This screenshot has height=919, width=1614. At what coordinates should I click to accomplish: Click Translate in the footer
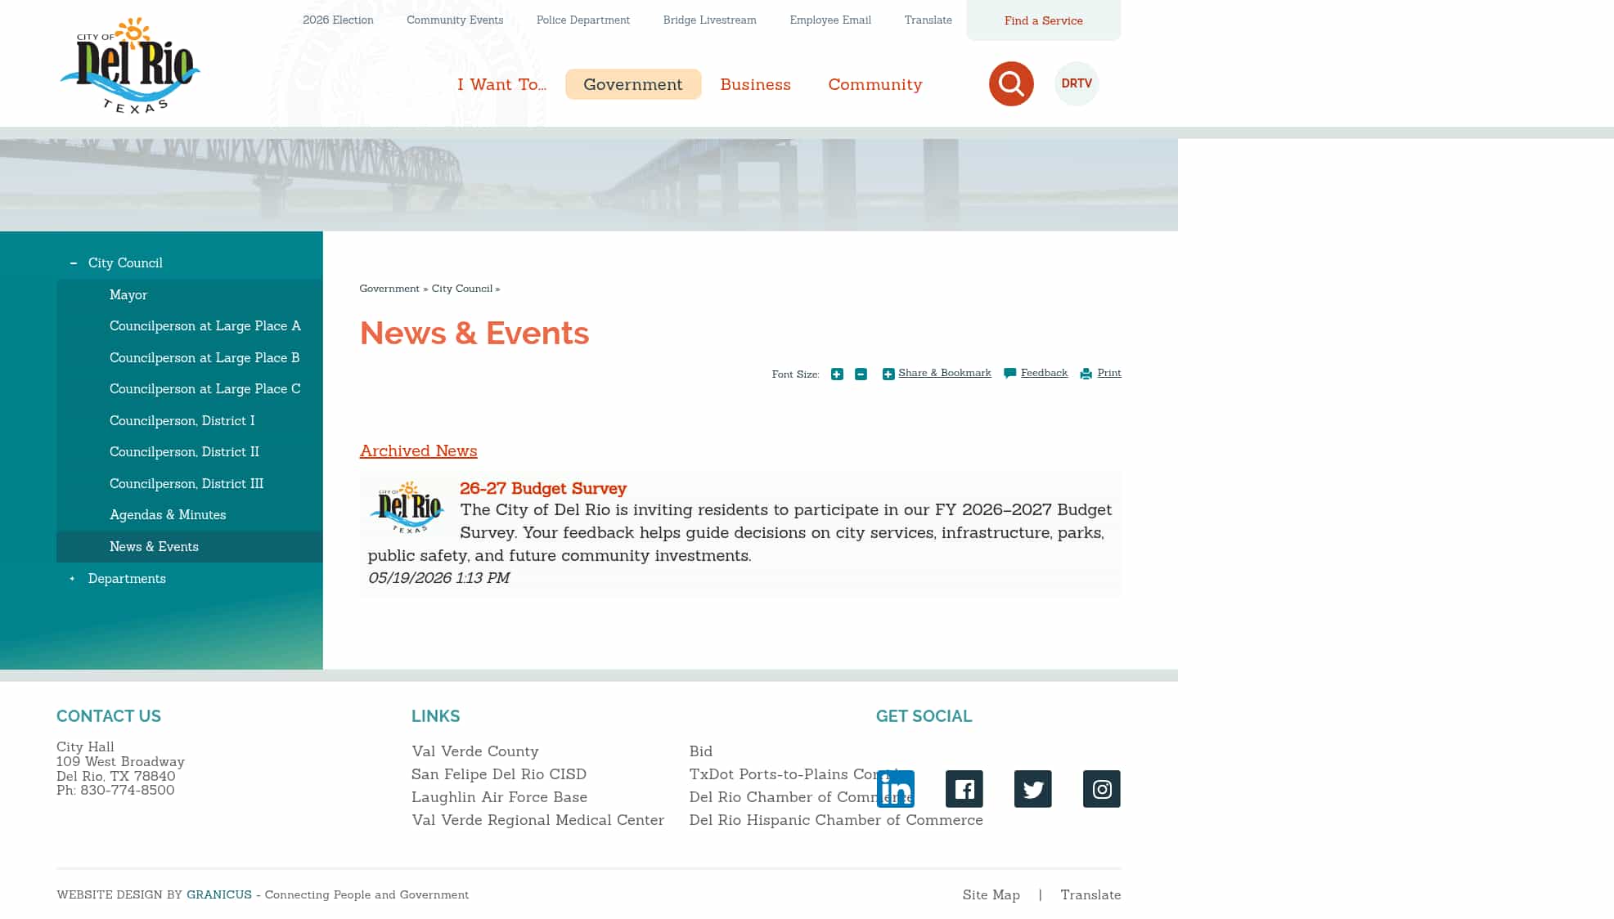[x=1090, y=895]
